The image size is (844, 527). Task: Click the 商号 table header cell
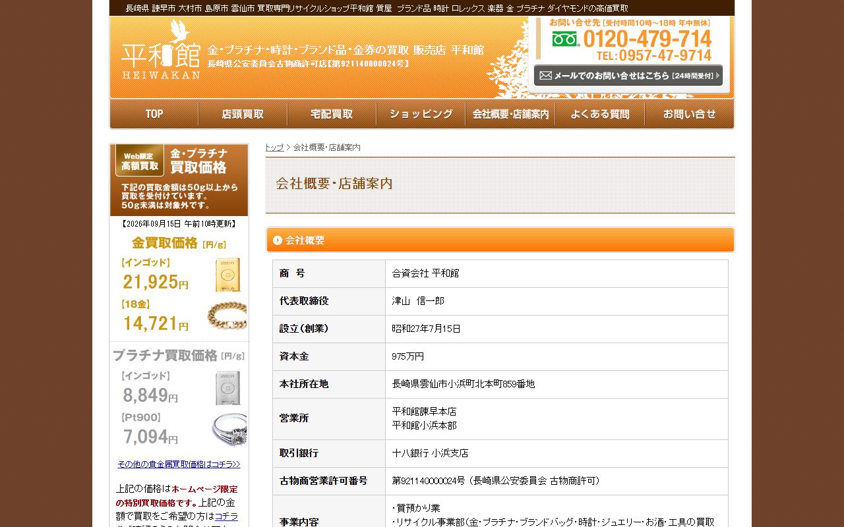[x=329, y=273]
